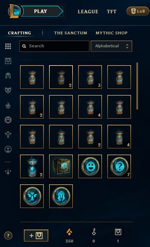Go to the TFT section
Viewport: 150px width, 247px height.
point(111,12)
